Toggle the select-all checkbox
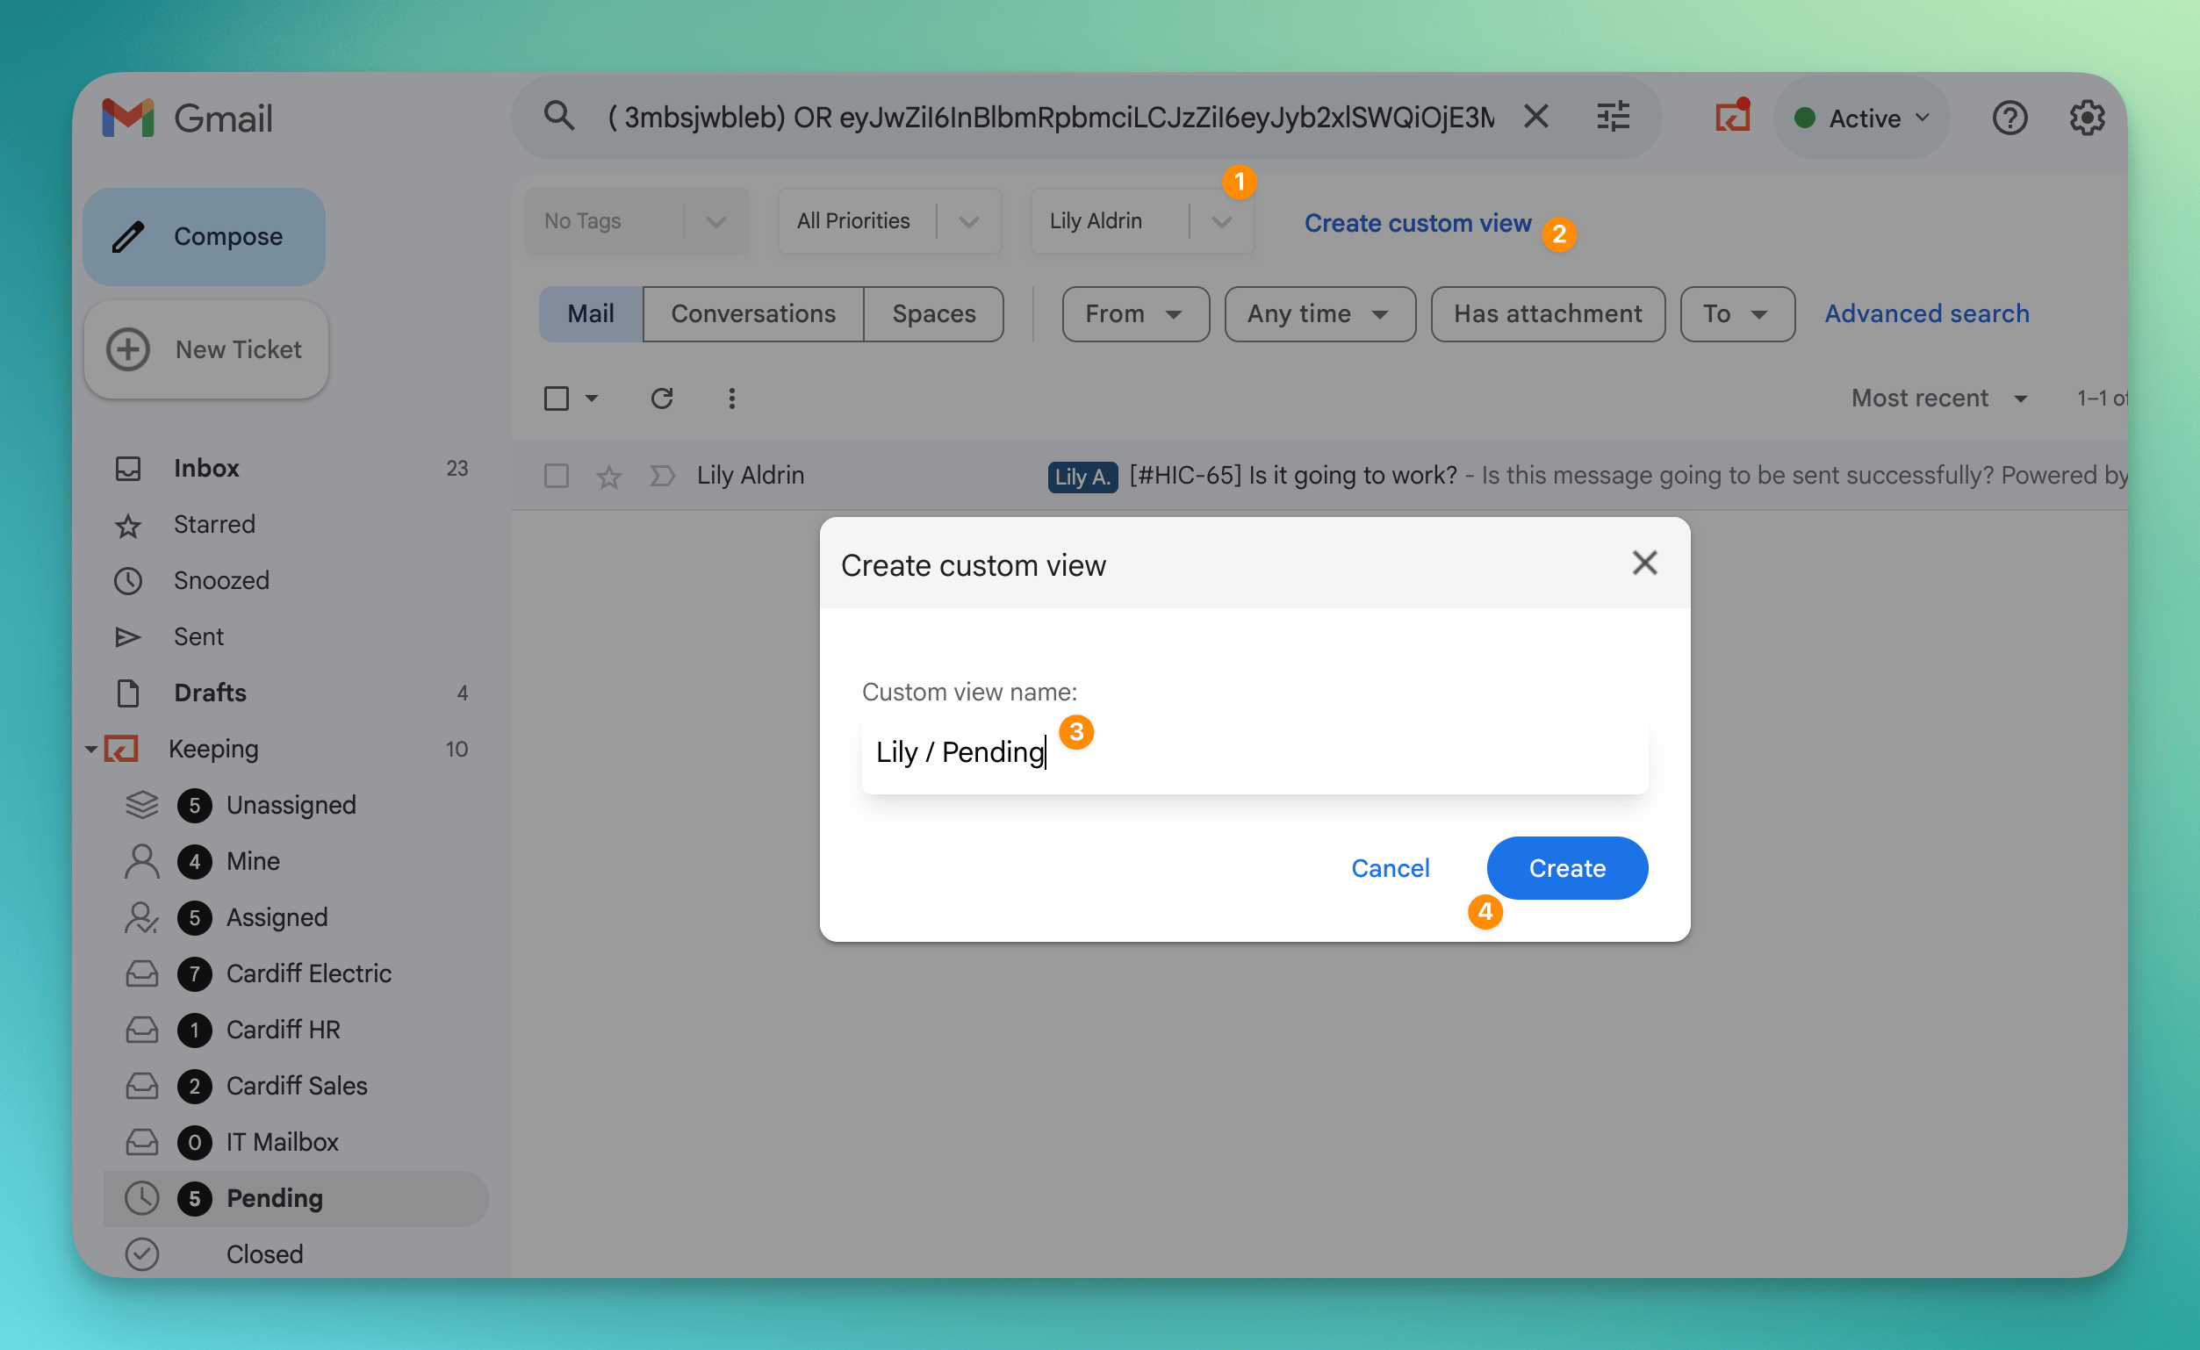The image size is (2200, 1350). coord(557,399)
